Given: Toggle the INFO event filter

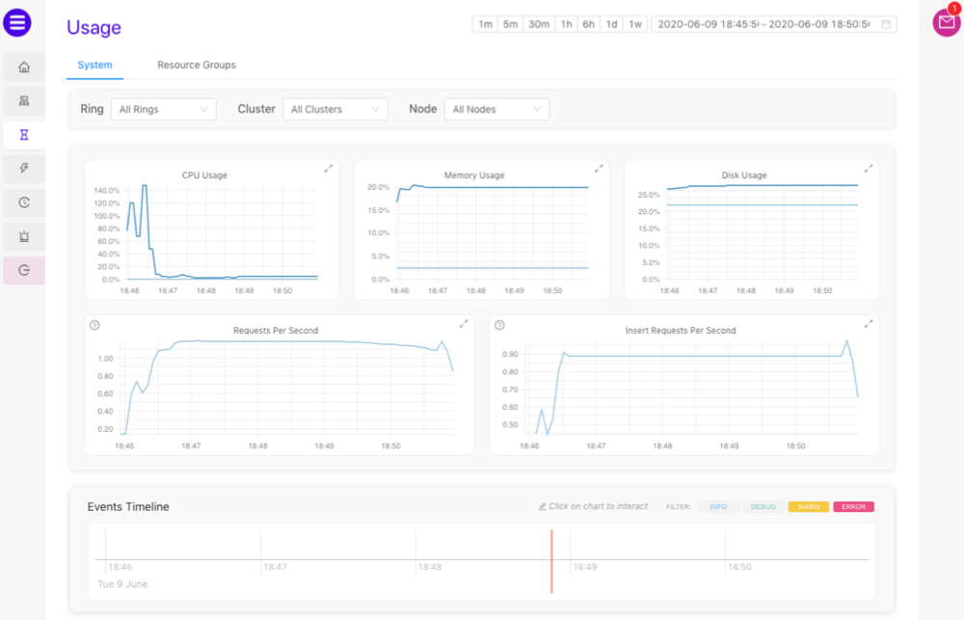Looking at the screenshot, I should coord(718,506).
